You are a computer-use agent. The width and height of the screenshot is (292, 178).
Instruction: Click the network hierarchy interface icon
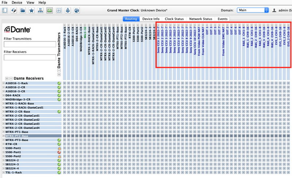(x=41, y=10)
